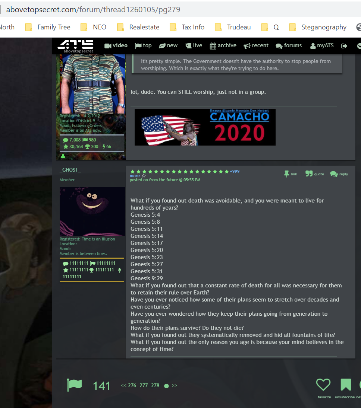Click the hollow star next to more
361x408 pixels.
coord(144,176)
